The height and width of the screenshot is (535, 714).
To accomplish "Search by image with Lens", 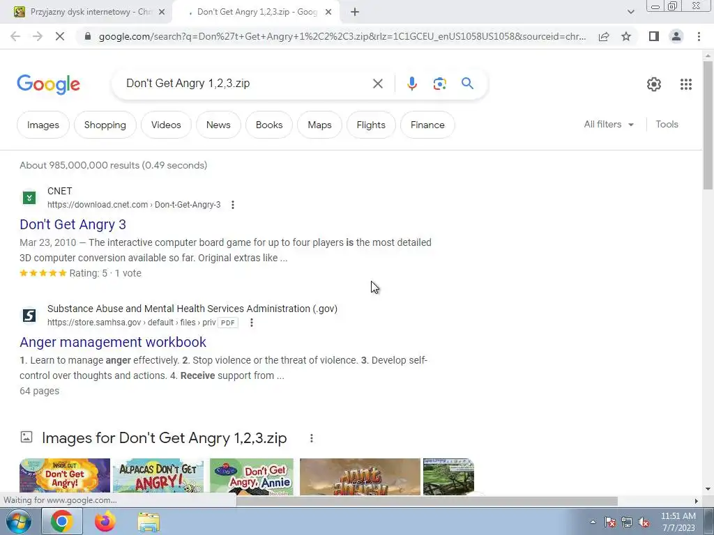I will pos(439,84).
